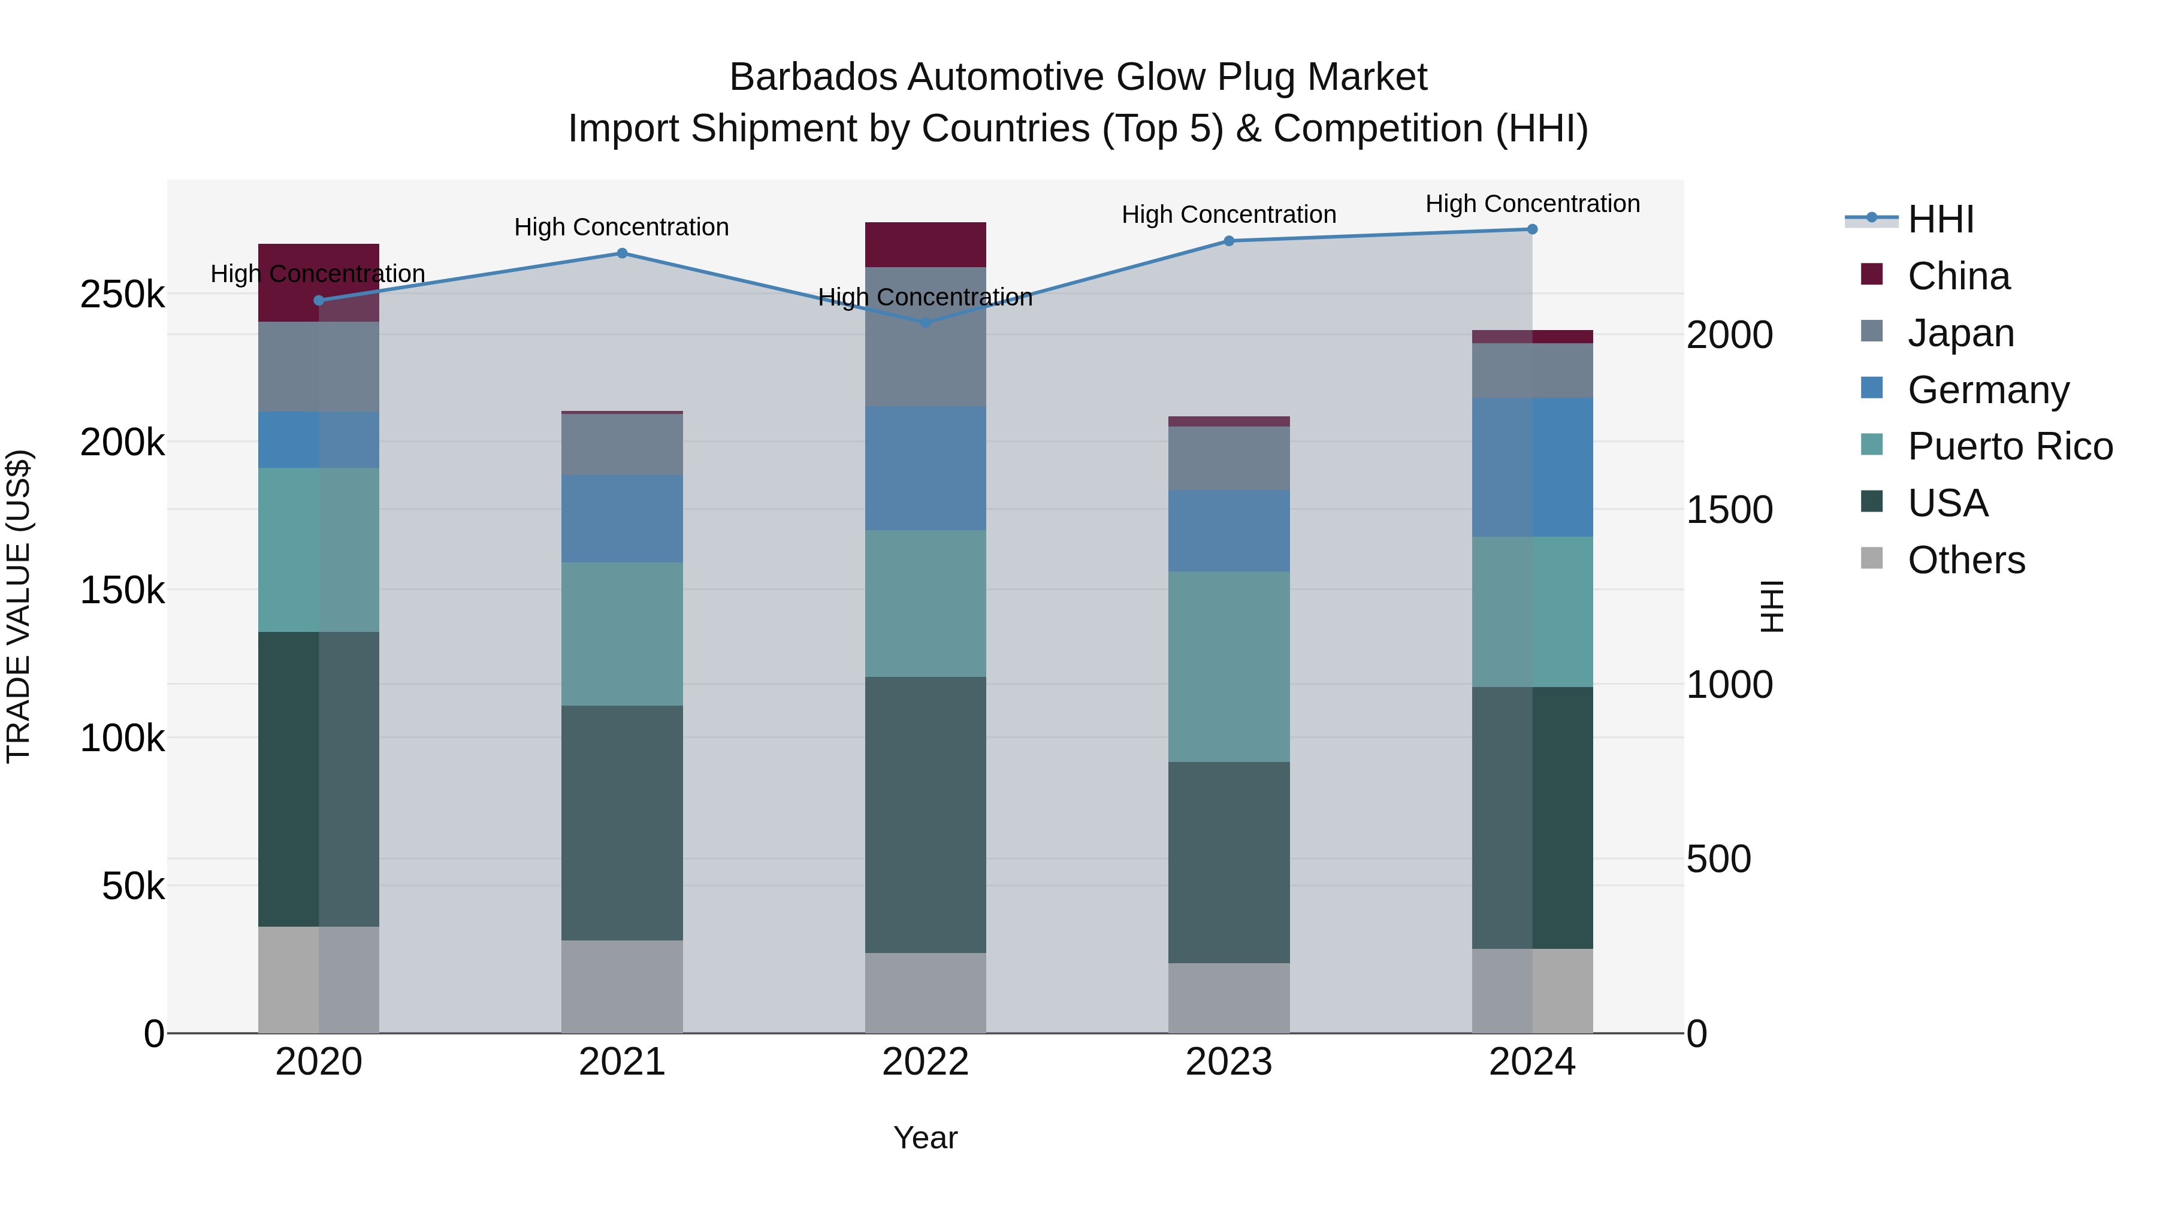Click the 500 HHI axis tick label
Image resolution: width=2157 pixels, height=1213 pixels.
pos(1718,860)
